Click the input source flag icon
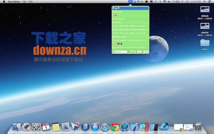Image resolution: width=214 pixels, height=134 pixels. (x=183, y=2)
